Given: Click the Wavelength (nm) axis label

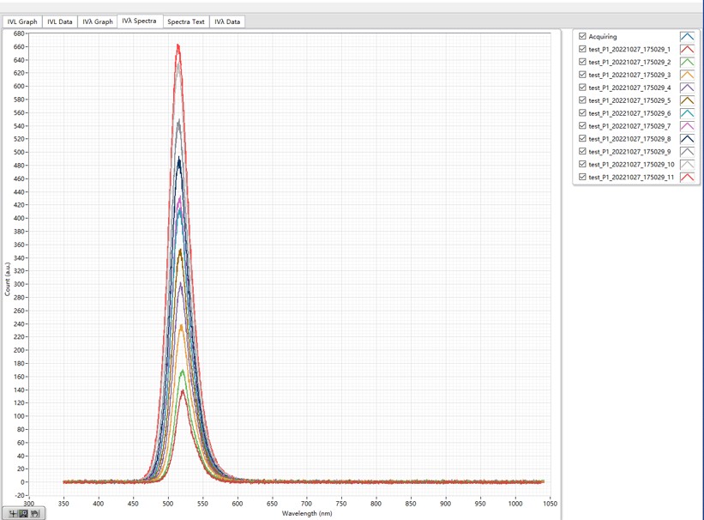Looking at the screenshot, I should pos(306,513).
